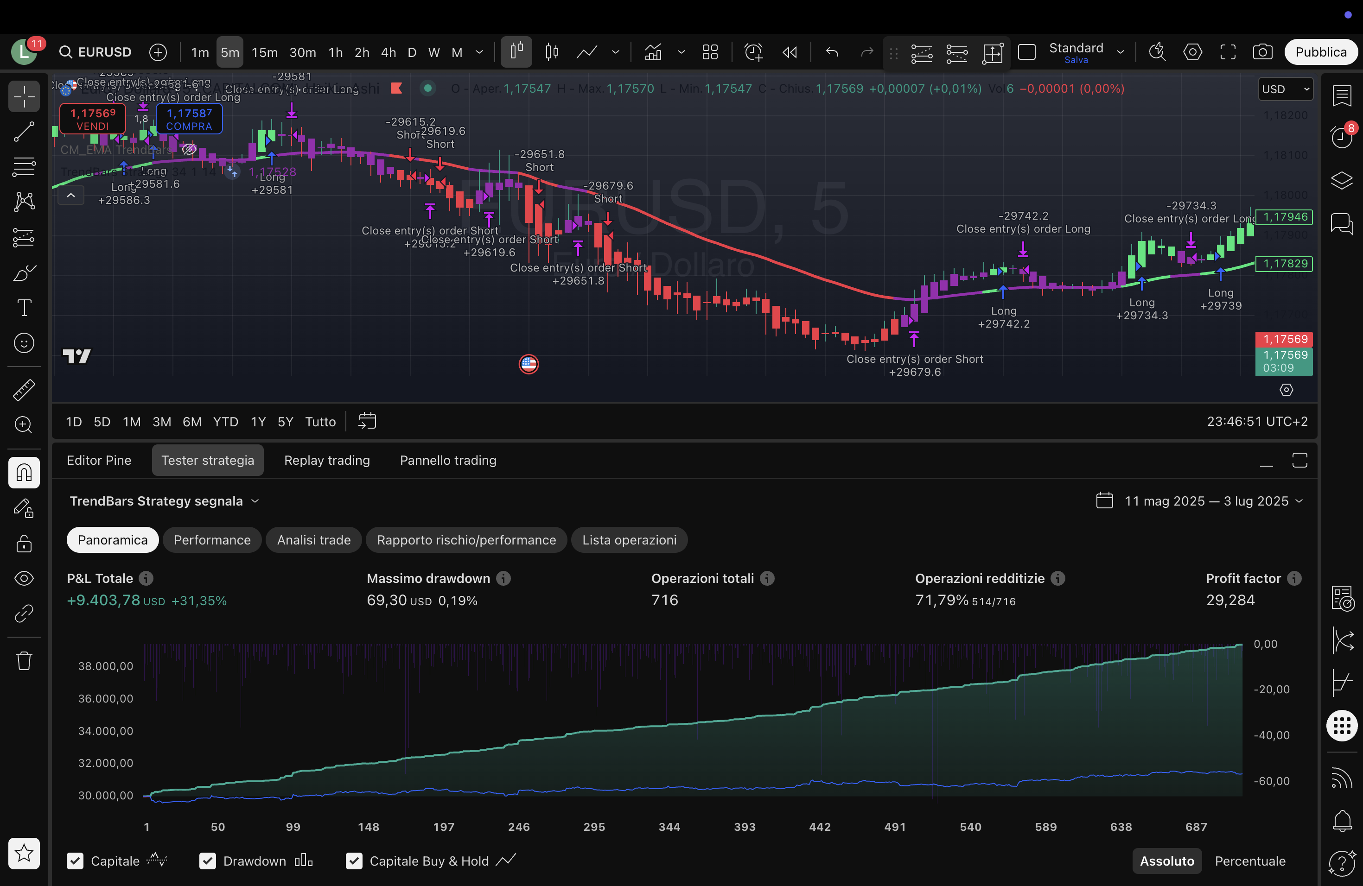This screenshot has width=1363, height=886.
Task: Uncheck the Capitale checkbox
Action: coord(75,861)
